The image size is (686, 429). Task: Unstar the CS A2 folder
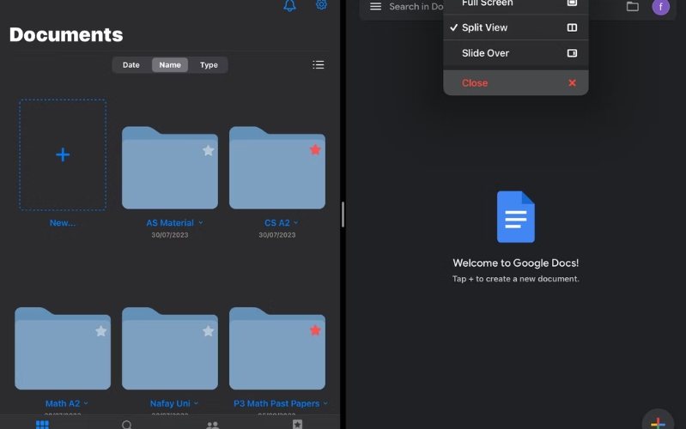point(315,149)
